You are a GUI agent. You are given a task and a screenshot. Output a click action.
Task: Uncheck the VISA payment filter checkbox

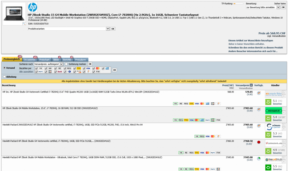pos(84,68)
